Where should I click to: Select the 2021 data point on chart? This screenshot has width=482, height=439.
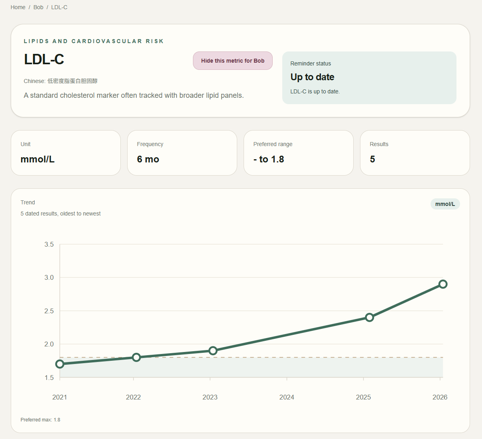[60, 364]
